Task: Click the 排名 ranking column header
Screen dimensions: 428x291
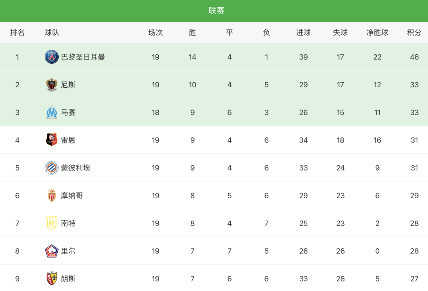Action: [x=17, y=33]
